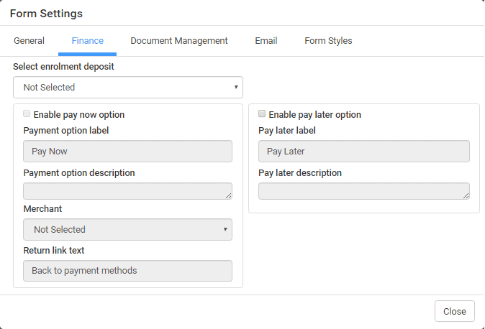Select the Finance tab
Image resolution: width=485 pixels, height=329 pixels.
[x=88, y=41]
